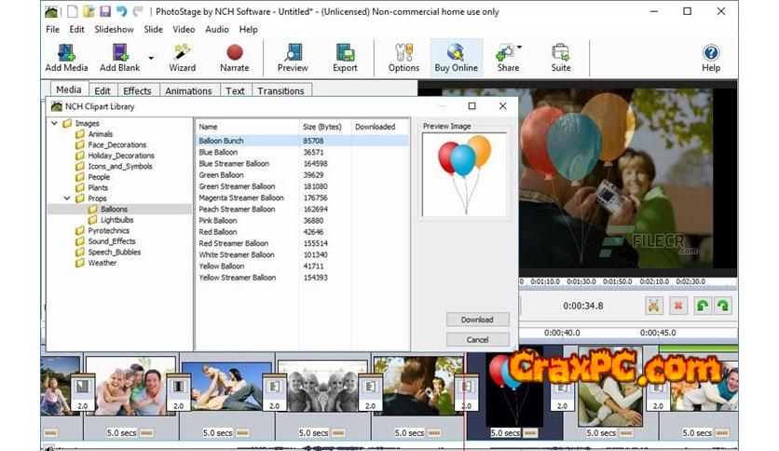The image size is (779, 451).
Task: Collapse the Props folder in tree
Action: (67, 198)
